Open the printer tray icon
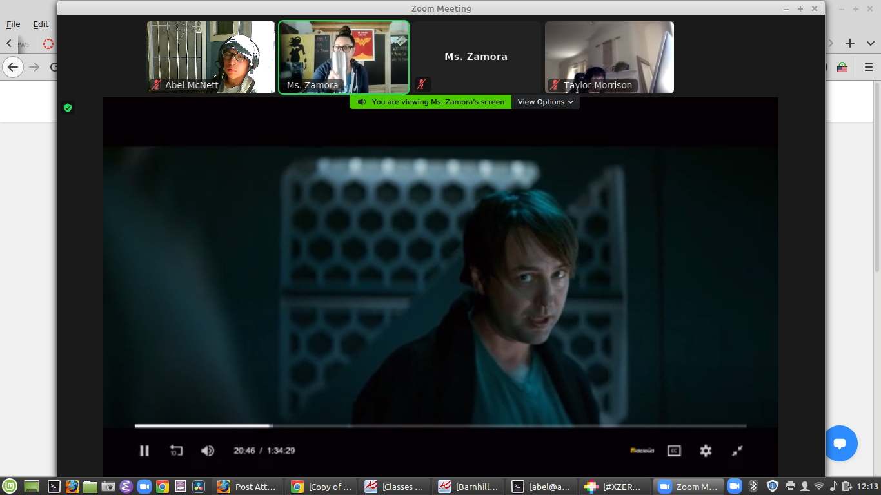The width and height of the screenshot is (881, 495). 791,486
